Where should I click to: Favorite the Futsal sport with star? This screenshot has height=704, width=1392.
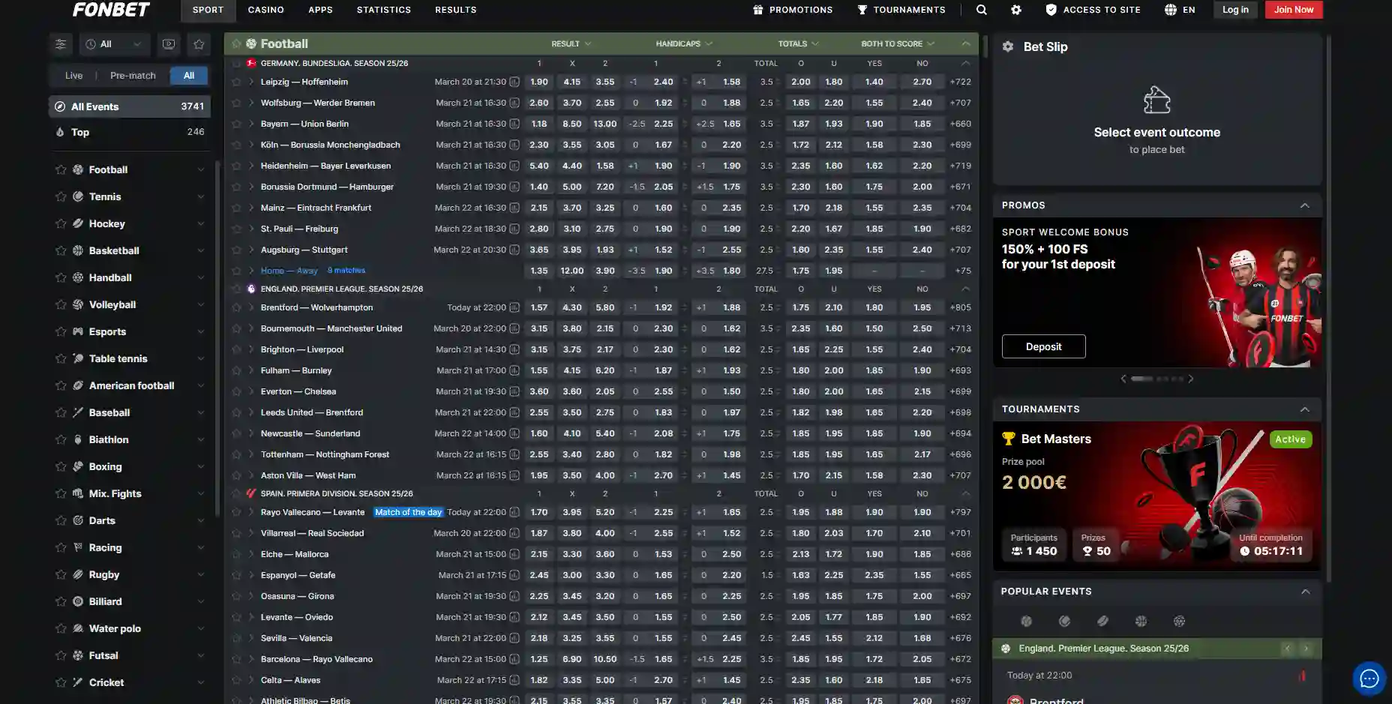[x=61, y=655]
